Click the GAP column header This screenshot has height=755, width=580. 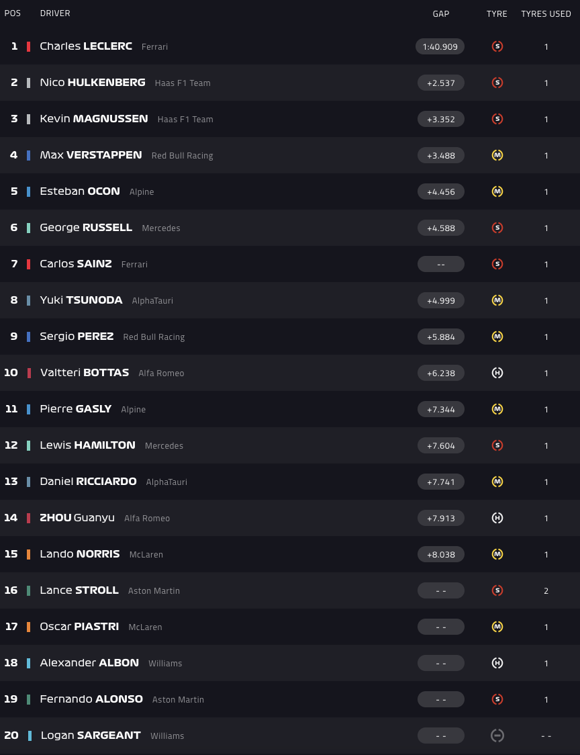pyautogui.click(x=440, y=13)
